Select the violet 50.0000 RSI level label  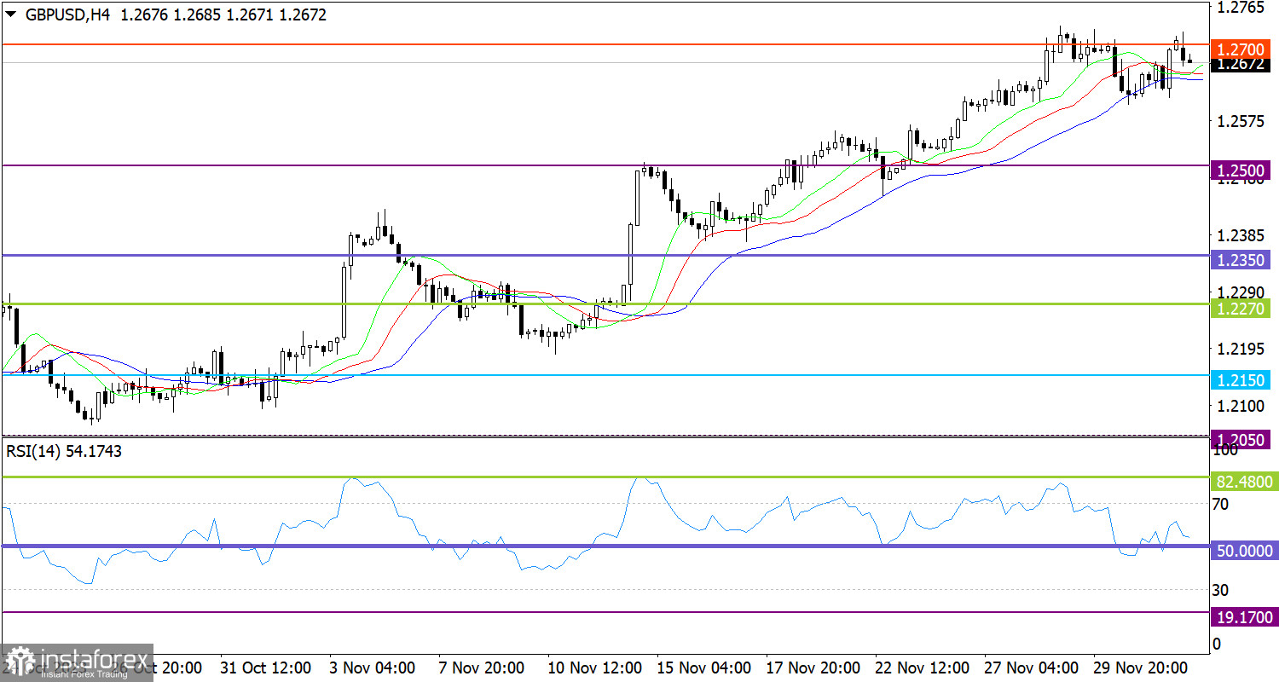tap(1243, 551)
